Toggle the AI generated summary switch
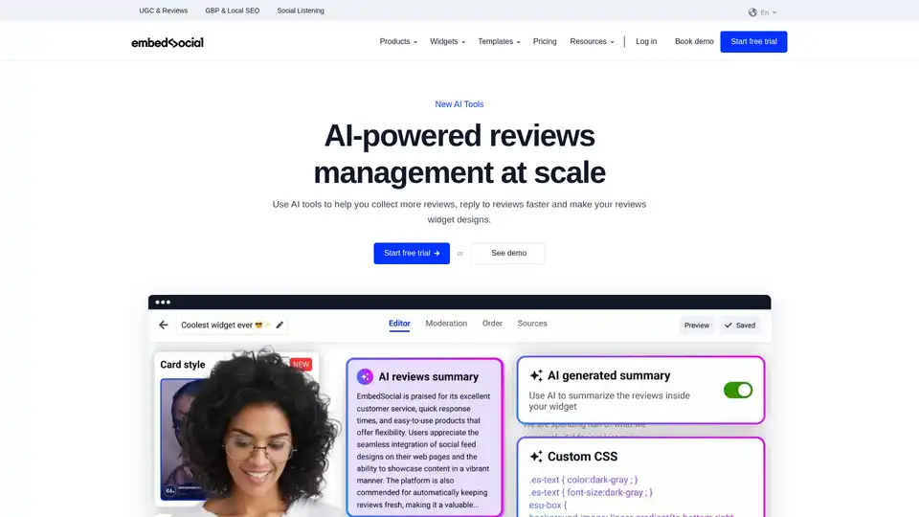Image resolution: width=919 pixels, height=517 pixels. 738,390
